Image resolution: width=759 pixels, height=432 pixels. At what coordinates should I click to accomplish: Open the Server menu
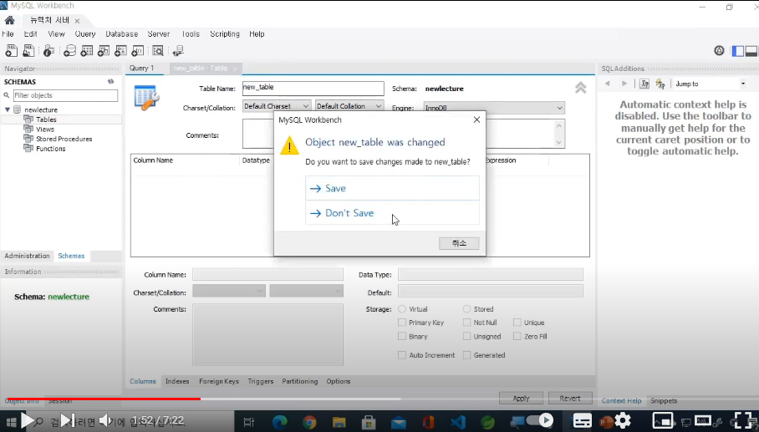point(158,34)
